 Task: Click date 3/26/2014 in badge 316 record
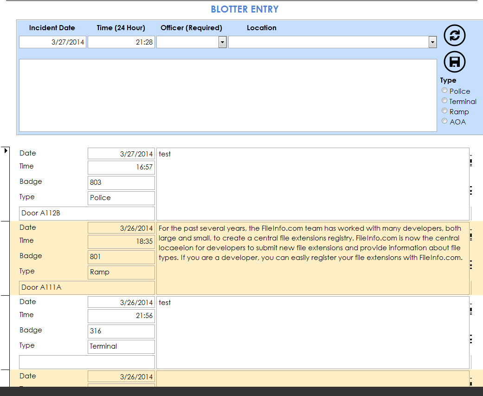coord(122,302)
